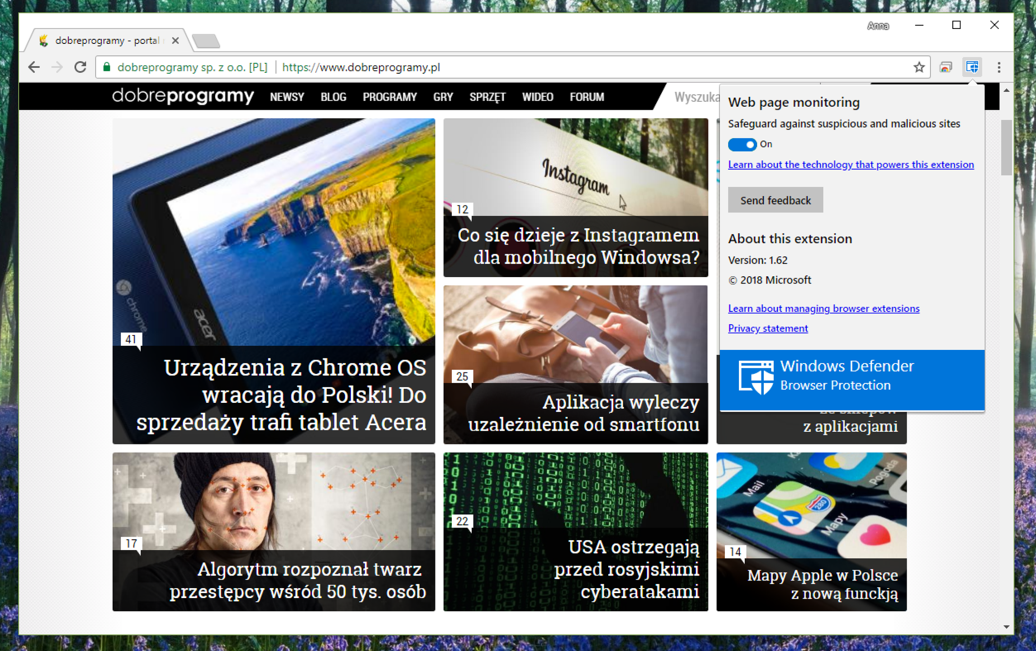Reload the page with refresh icon
The image size is (1036, 651).
(80, 67)
